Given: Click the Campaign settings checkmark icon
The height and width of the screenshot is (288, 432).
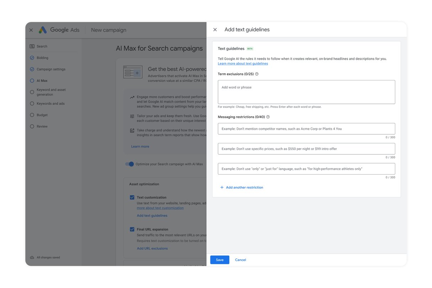Looking at the screenshot, I should coord(32,69).
